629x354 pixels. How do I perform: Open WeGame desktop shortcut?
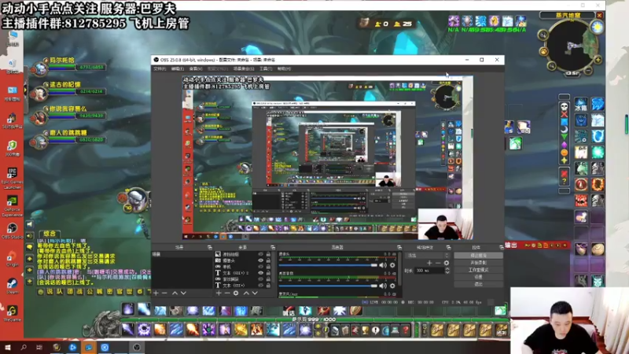[x=12, y=313]
